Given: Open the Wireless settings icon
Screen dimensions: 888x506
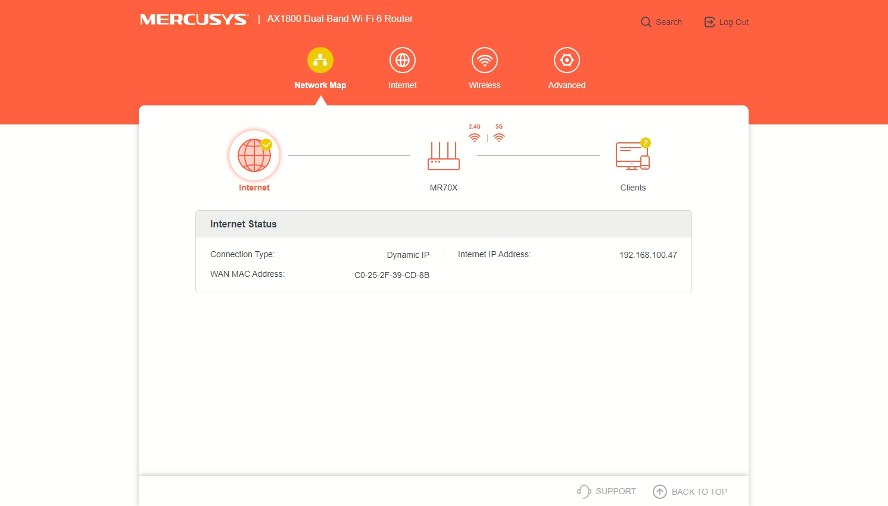Looking at the screenshot, I should pos(485,60).
